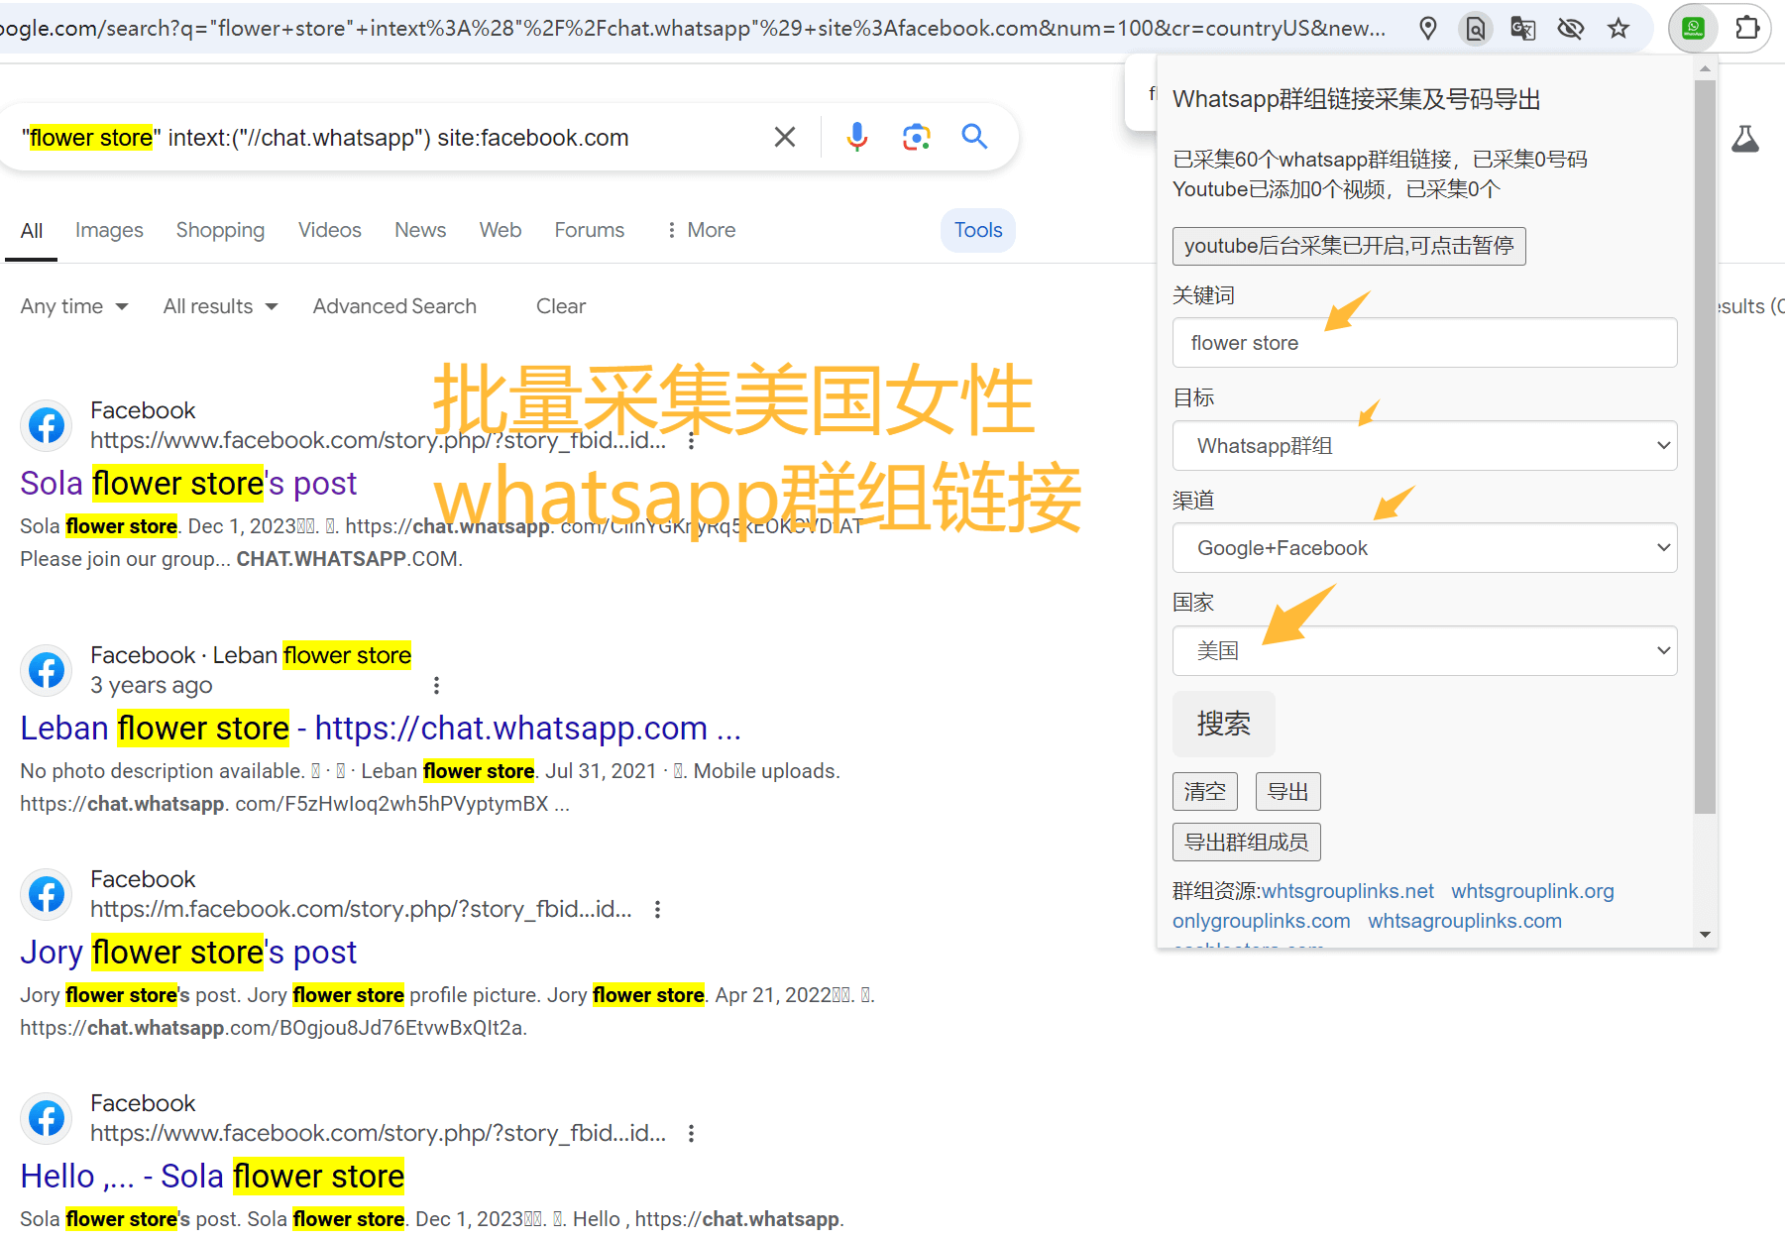Image resolution: width=1785 pixels, height=1240 pixels.
Task: Bookmark this page with the star icon
Action: (x=1618, y=28)
